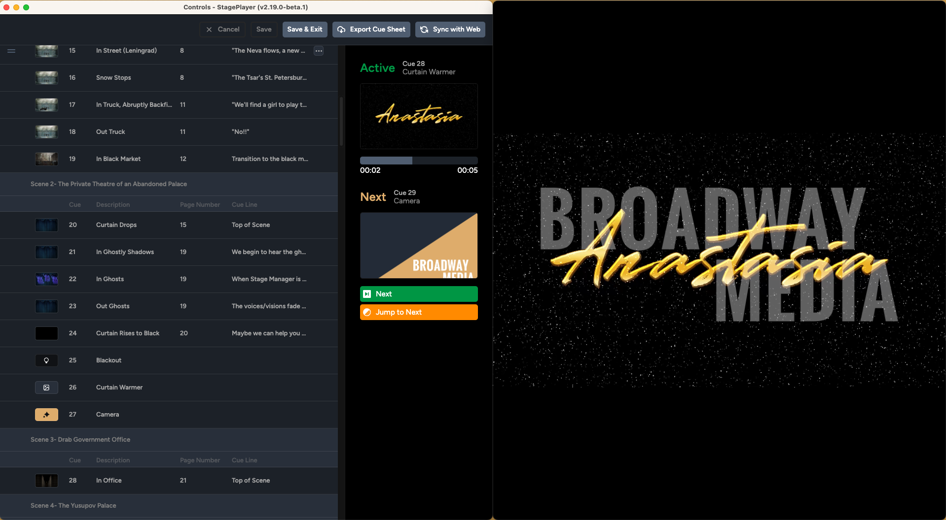Select thumbnail of cue 18 Out Truck

(x=46, y=132)
